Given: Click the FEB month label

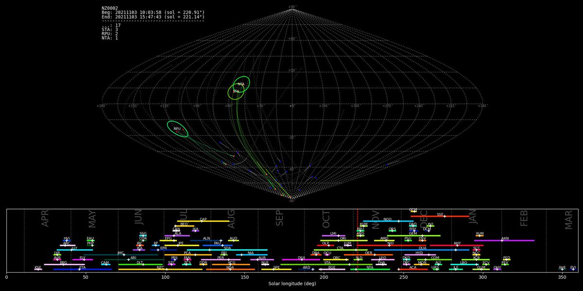Looking at the screenshot, I should (x=523, y=219).
